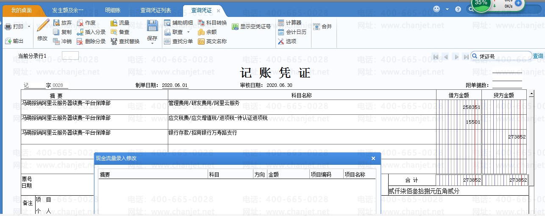The image size is (545, 216).
Task: Close the 现金流量录入修改 dialog
Action: (373, 158)
